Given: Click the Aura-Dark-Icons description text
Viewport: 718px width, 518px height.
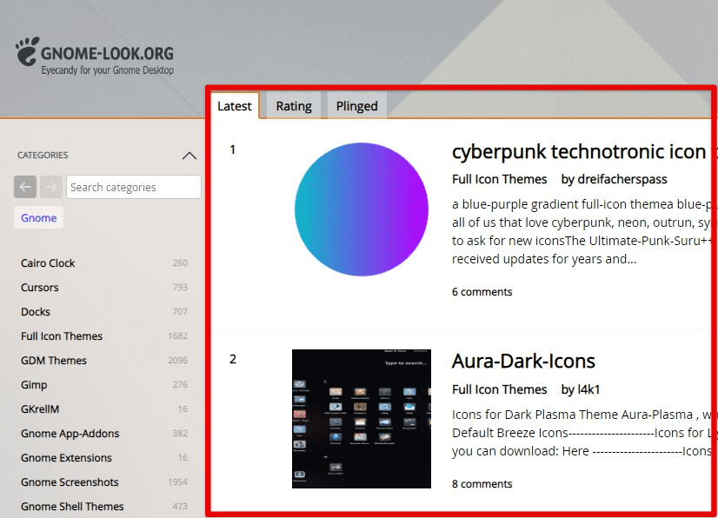Looking at the screenshot, I should point(582,433).
